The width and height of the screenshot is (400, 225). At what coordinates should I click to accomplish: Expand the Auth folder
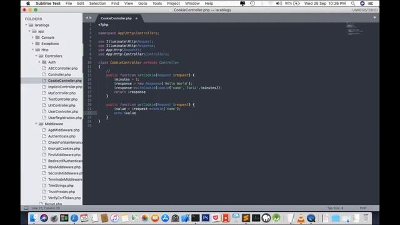[x=39, y=62]
